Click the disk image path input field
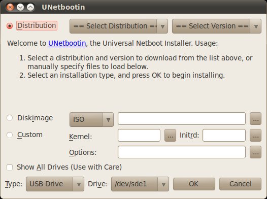The width and height of the screenshot is (267, 199). (x=182, y=118)
